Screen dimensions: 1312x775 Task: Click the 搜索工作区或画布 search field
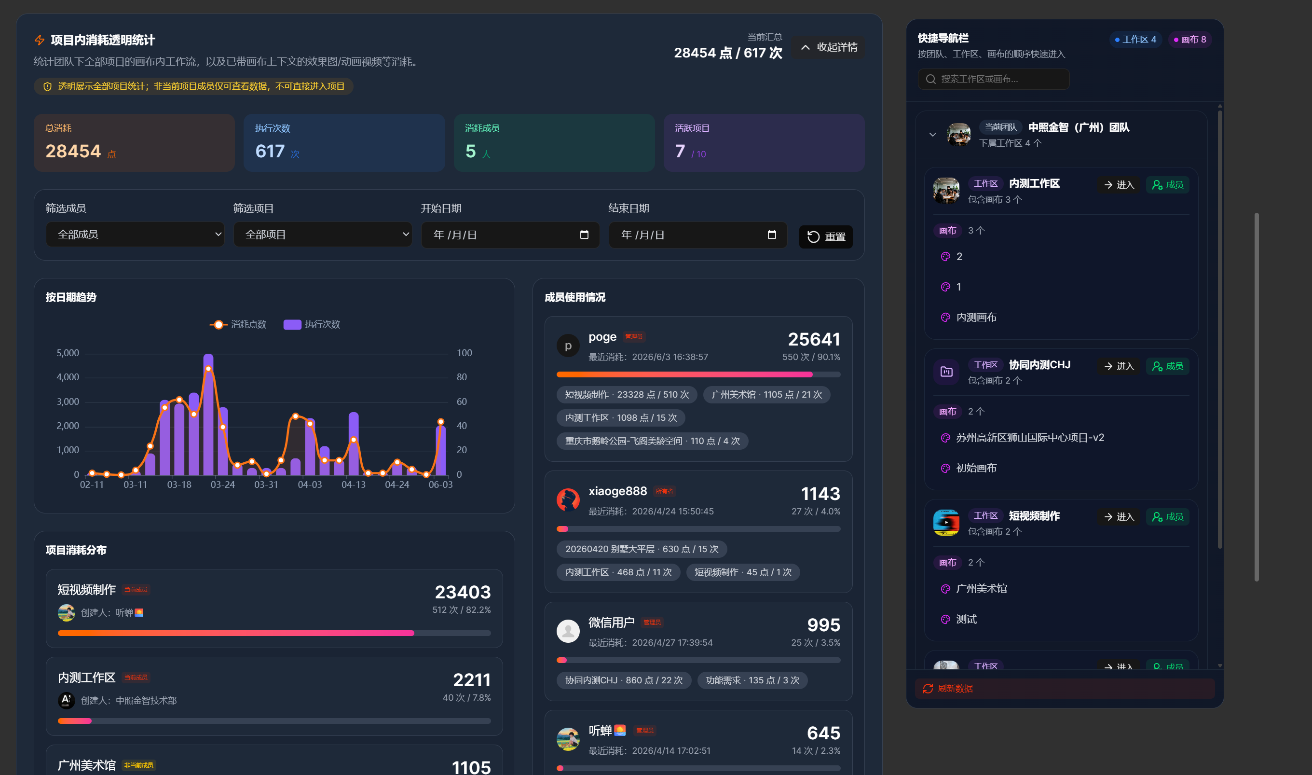[x=994, y=79]
